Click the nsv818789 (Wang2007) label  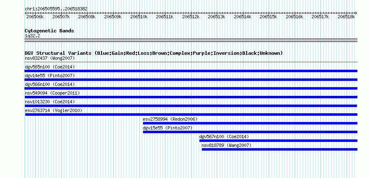click(x=227, y=145)
